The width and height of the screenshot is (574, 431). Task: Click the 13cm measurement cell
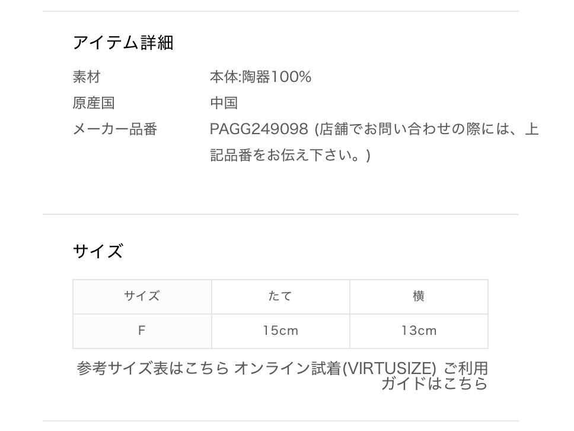[419, 331]
